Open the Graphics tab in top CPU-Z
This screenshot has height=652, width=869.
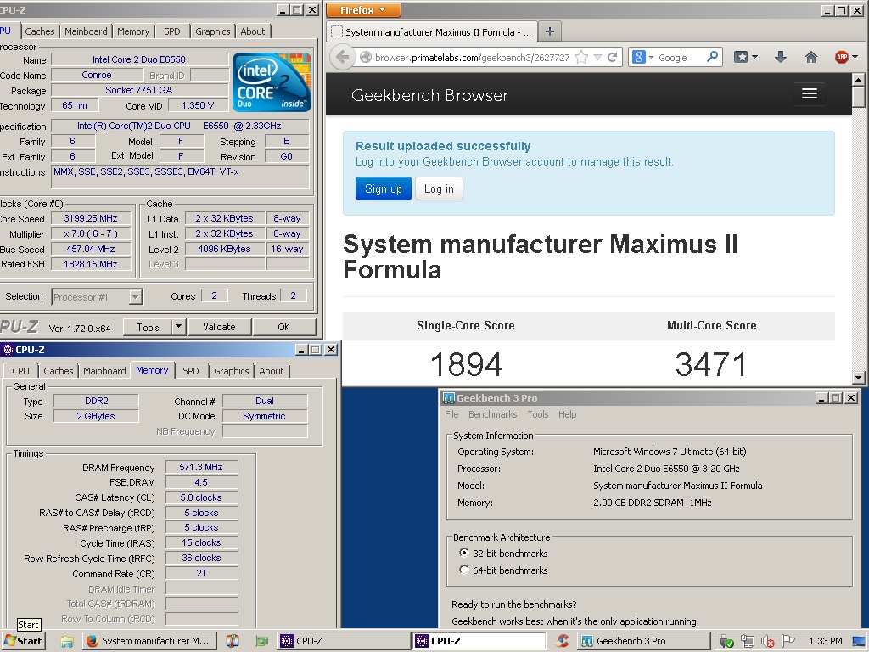pos(213,31)
